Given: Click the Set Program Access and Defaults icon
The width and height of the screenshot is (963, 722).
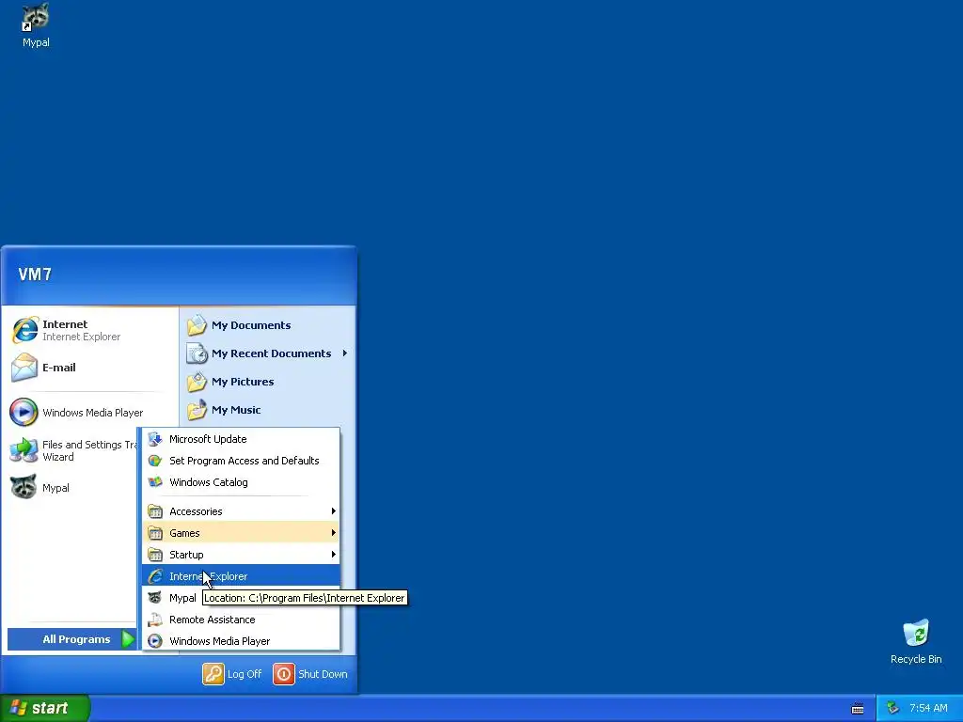Looking at the screenshot, I should point(155,461).
